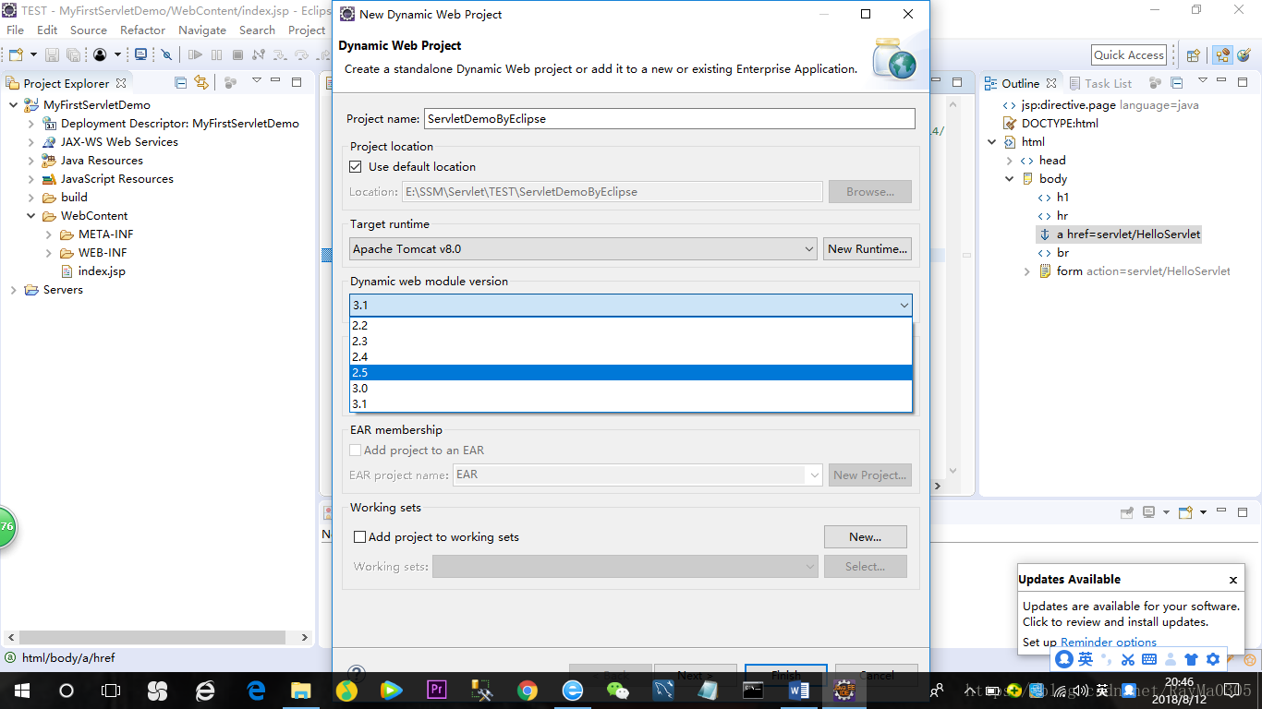Click the disabled Add project to an EAR checkbox
This screenshot has height=709, width=1262.
355,451
